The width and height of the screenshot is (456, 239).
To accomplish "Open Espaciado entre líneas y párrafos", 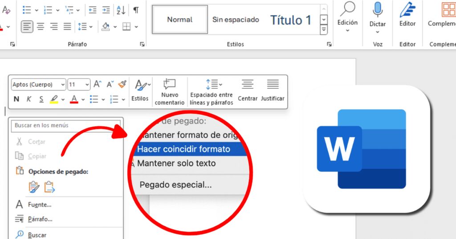I will point(212,92).
